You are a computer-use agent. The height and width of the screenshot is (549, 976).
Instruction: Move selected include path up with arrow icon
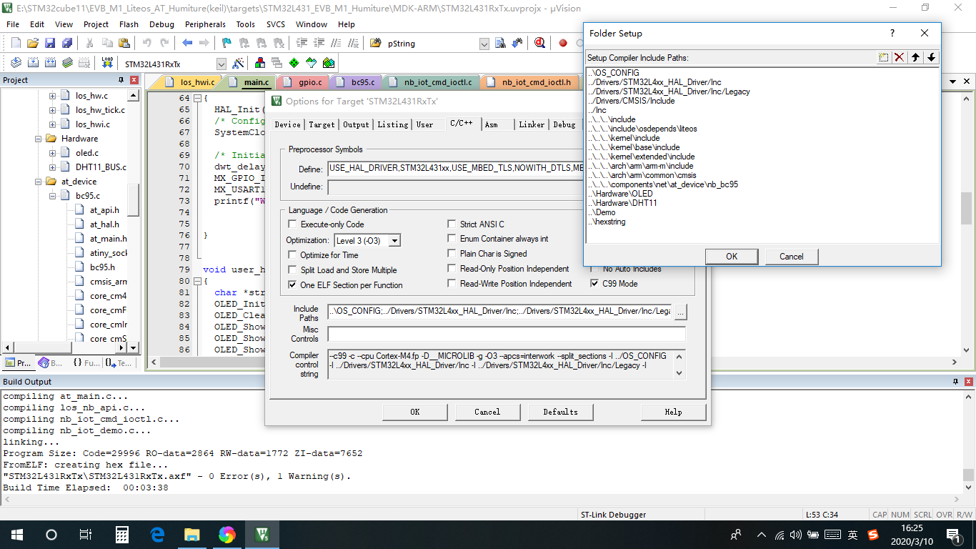pyautogui.click(x=915, y=57)
